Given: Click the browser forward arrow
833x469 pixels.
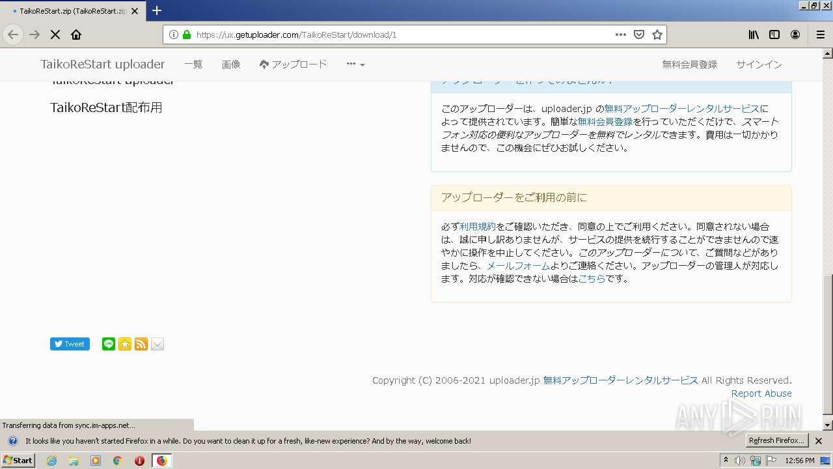Looking at the screenshot, I should click(x=34, y=35).
